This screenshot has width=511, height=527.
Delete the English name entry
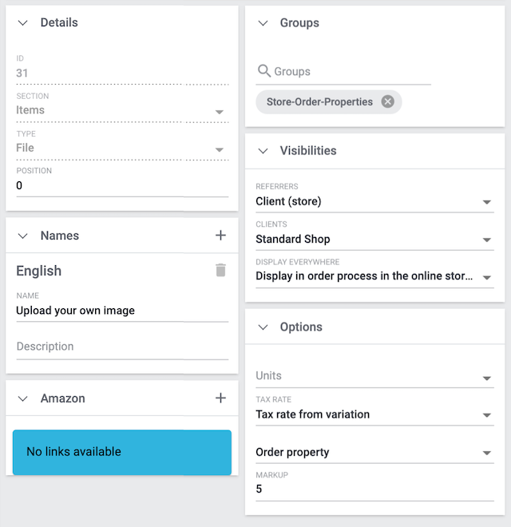(220, 271)
